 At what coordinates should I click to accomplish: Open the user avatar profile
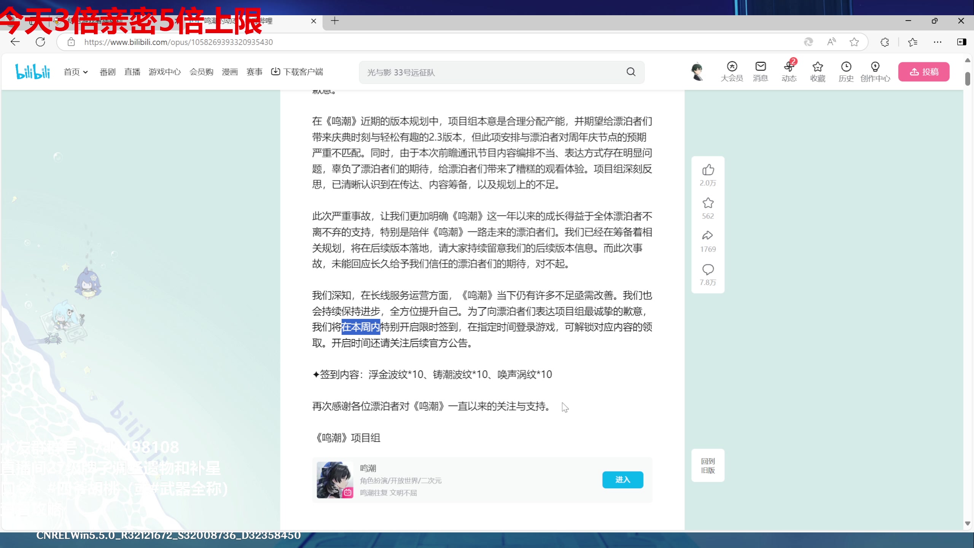click(x=697, y=72)
